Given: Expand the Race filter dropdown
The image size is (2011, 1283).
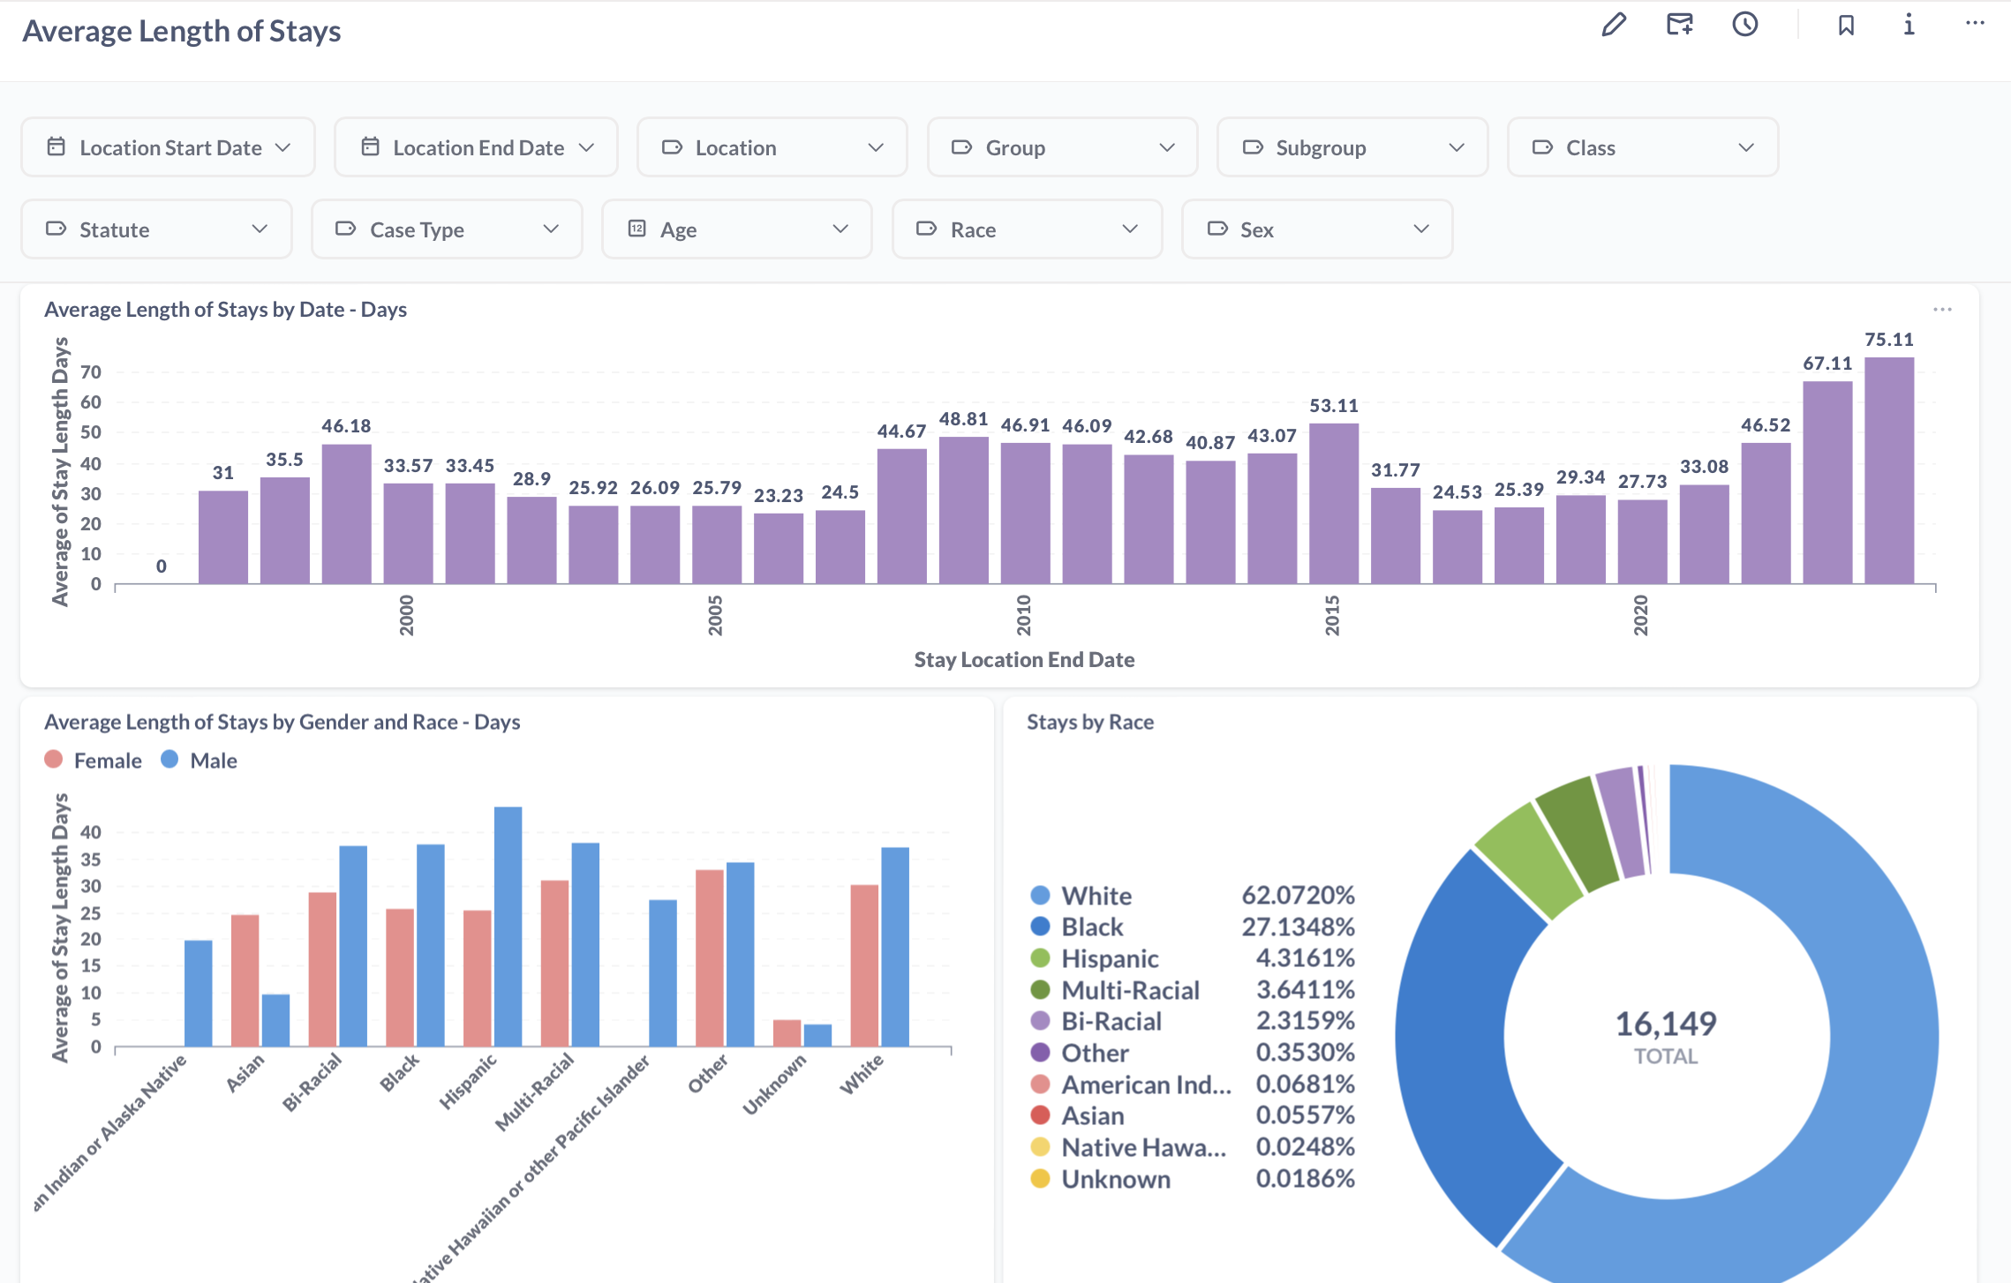Looking at the screenshot, I should 1028,229.
